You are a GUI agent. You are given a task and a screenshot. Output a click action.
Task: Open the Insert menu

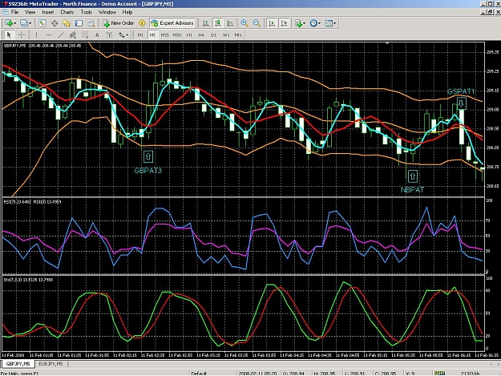(x=48, y=12)
